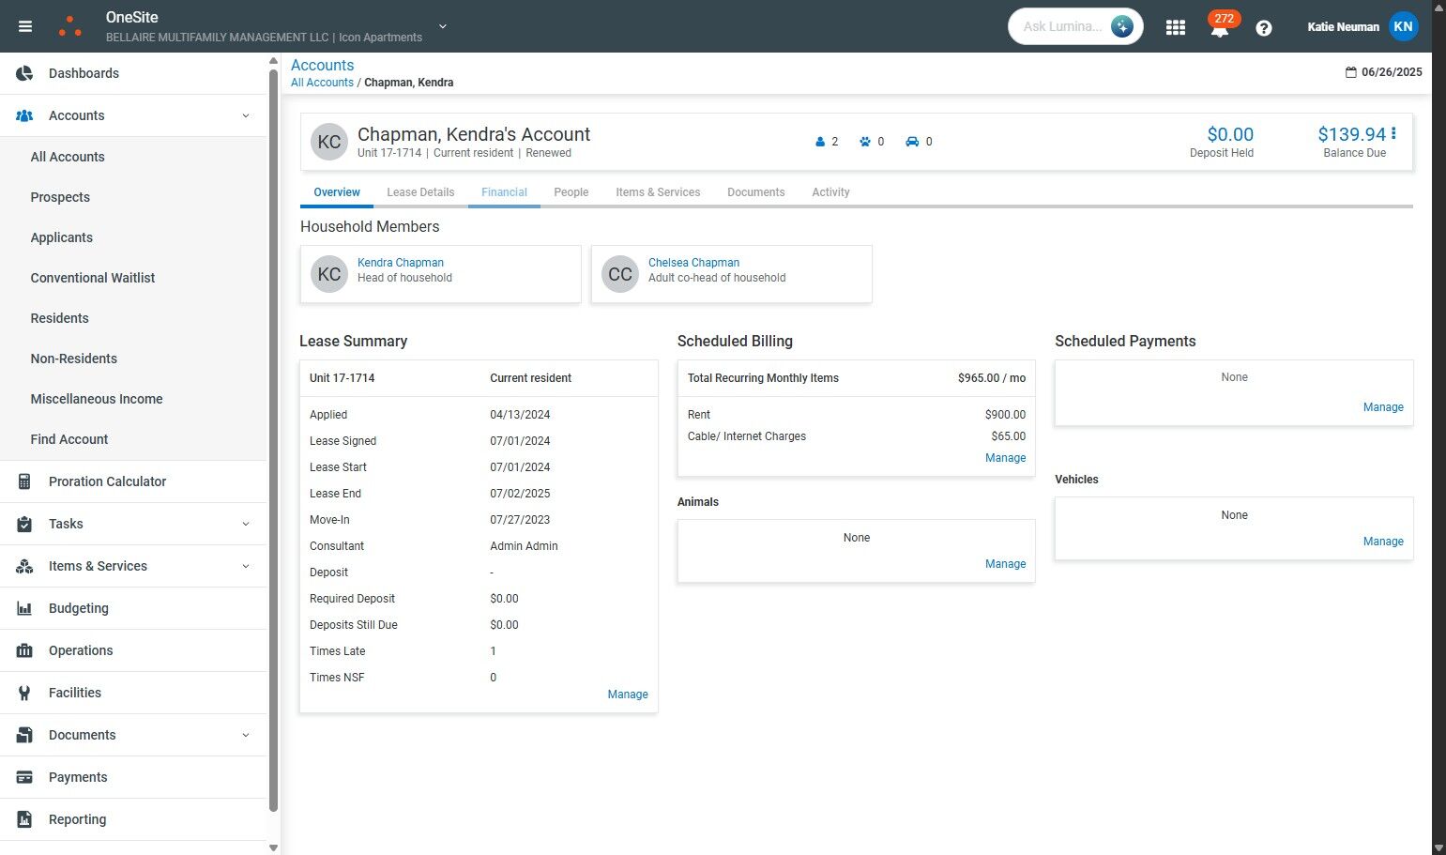Collapse the Accounts sidebar section chevron
1446x855 pixels.
pos(246,115)
